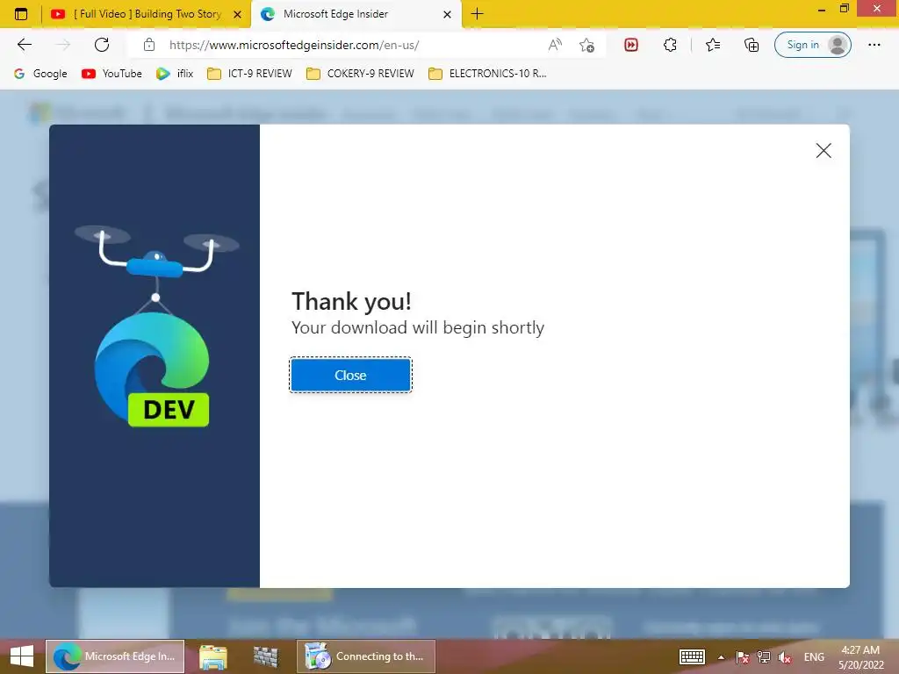Screen dimensions: 899x674
Task: Open File Explorer from the taskbar
Action: pyautogui.click(x=213, y=656)
